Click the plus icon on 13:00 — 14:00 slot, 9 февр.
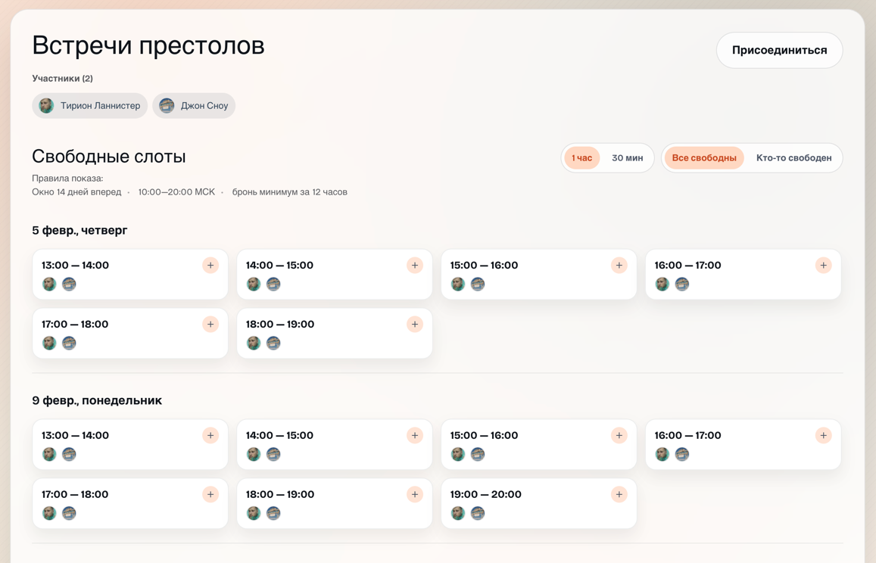Viewport: 876px width, 563px height. click(210, 435)
